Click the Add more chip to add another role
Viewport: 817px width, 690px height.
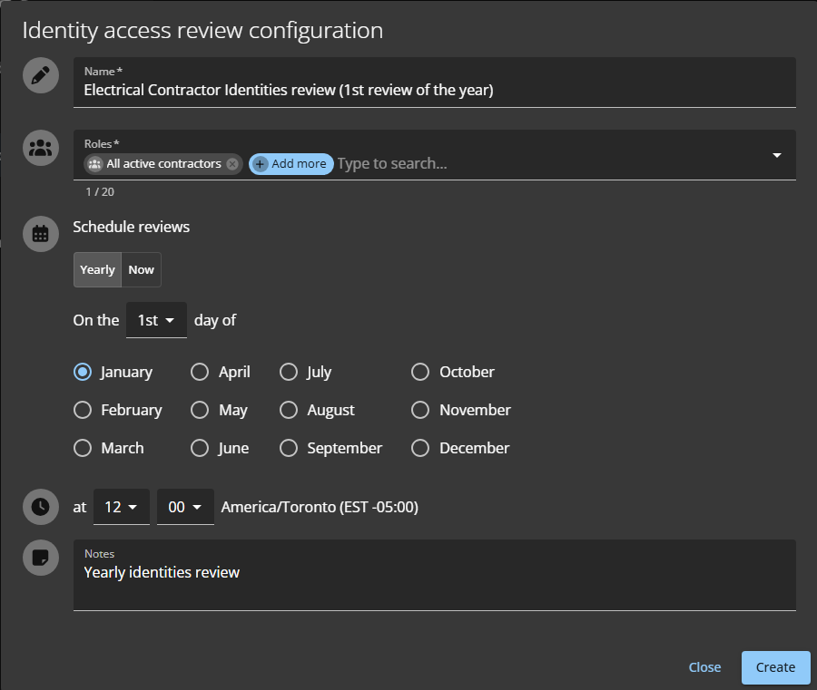(290, 164)
